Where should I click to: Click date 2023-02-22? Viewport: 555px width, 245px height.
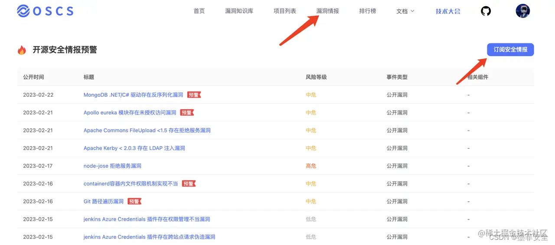tap(38, 95)
